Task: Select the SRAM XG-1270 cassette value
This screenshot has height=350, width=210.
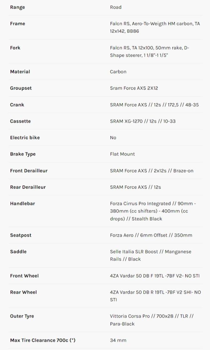Action: (142, 121)
